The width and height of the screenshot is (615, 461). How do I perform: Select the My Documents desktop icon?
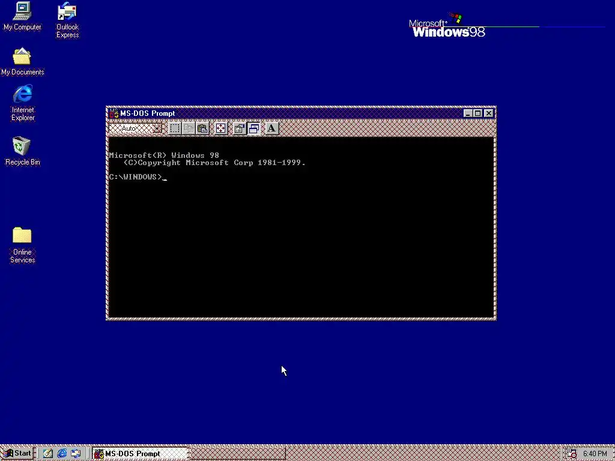pyautogui.click(x=22, y=62)
